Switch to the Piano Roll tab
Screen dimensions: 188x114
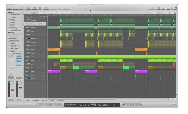(x=44, y=101)
